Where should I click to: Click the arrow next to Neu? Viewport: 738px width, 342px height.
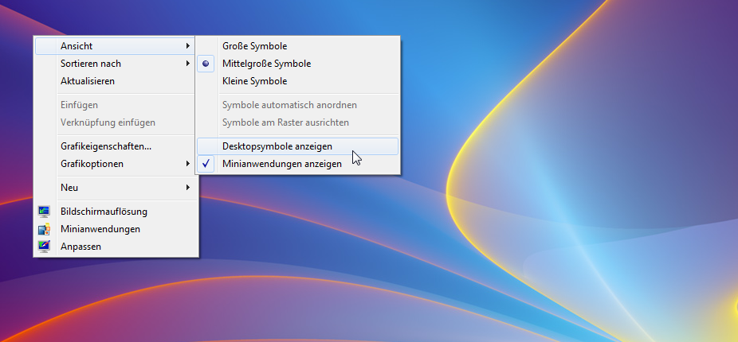(188, 188)
